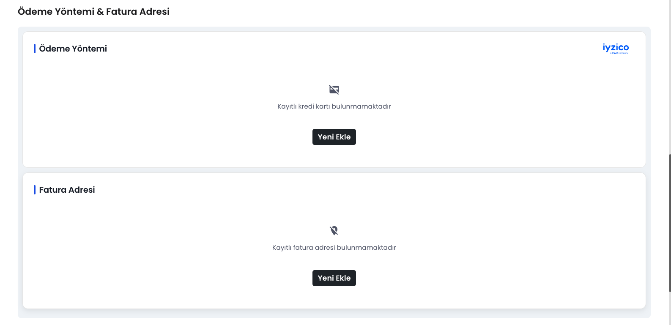Click the divider line under Ödeme Yöntemi heading
Screen dimensions: 671x325
tap(334, 62)
